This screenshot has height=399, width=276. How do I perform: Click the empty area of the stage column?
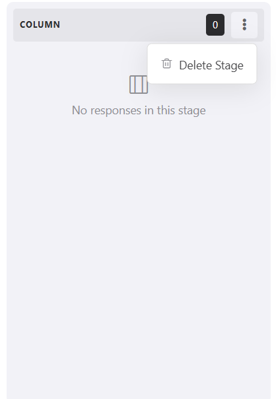139,242
